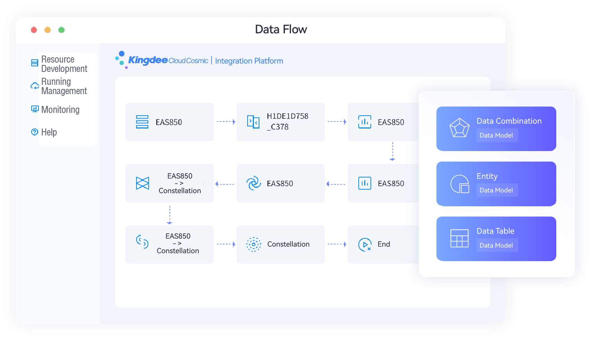Open Resource Development in the sidebar
Image resolution: width=591 pixels, height=340 pixels.
click(64, 64)
